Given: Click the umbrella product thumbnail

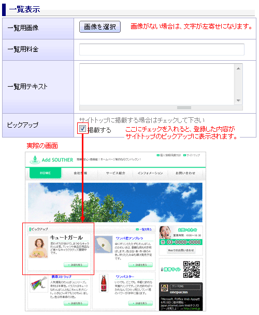Looking at the screenshot, I should pos(104,244).
